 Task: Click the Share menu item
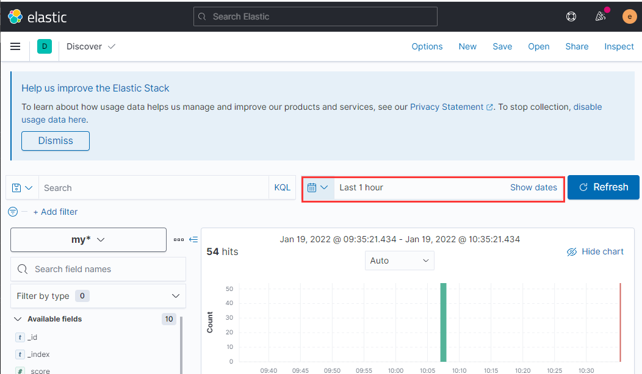pyautogui.click(x=577, y=46)
